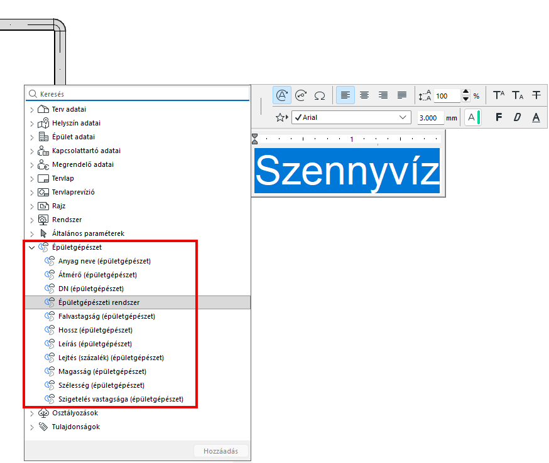The width and height of the screenshot is (549, 463).
Task: Expand the Megrendelő adatai group
Action: [32, 165]
